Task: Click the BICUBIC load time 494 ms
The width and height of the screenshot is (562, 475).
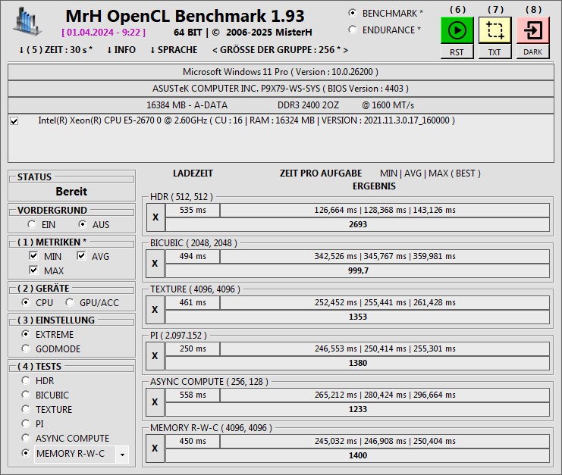Action: 193,256
